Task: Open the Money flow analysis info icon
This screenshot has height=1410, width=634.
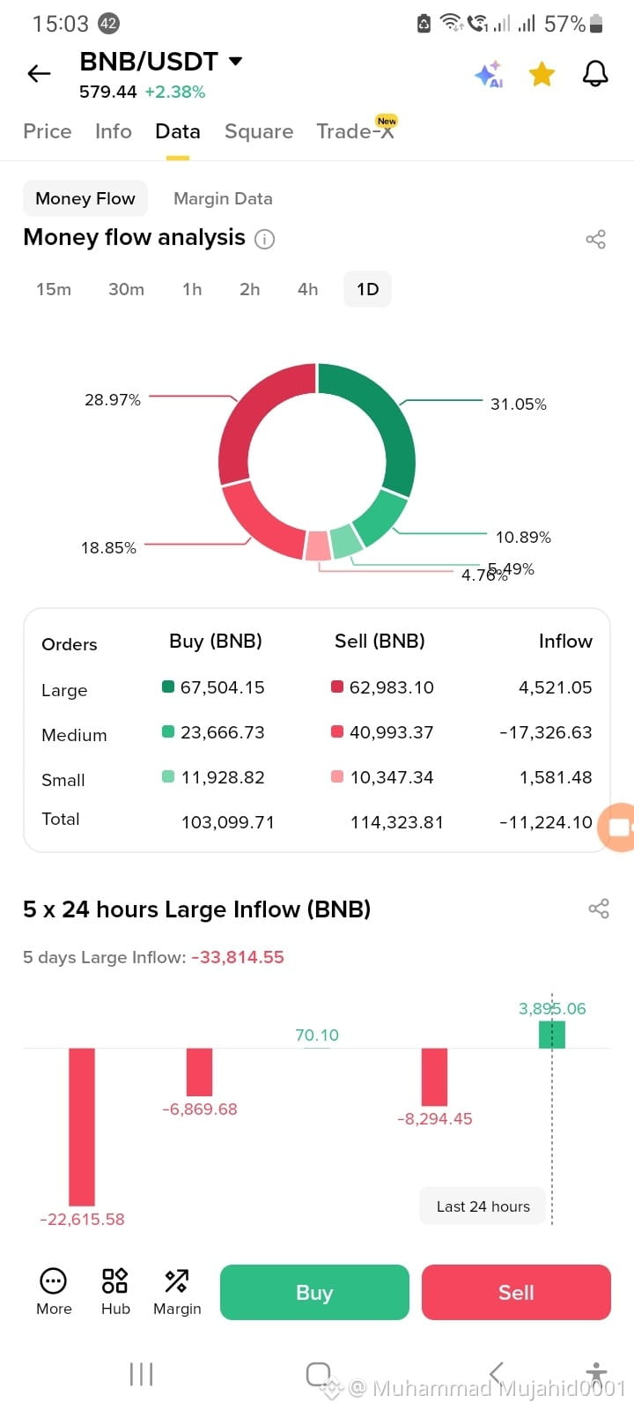Action: [264, 239]
